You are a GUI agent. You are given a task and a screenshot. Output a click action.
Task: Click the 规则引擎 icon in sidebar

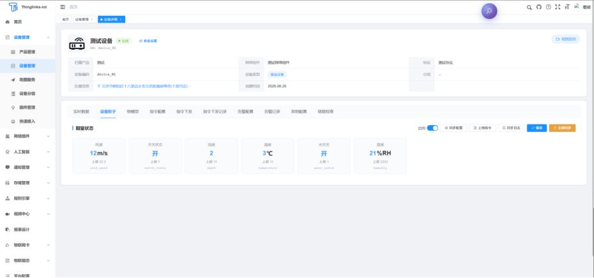click(x=8, y=198)
